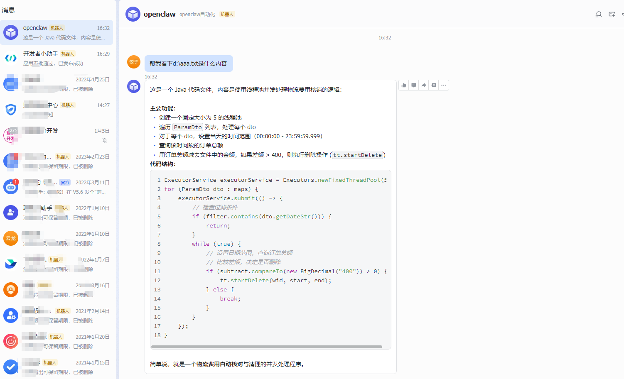Open the 开发者小助手 conversation avatar
This screenshot has width=624, height=379.
point(10,58)
